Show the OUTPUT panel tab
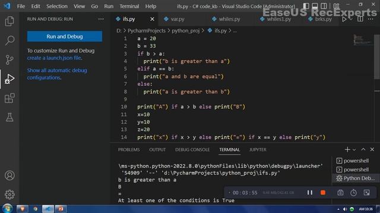380x213 pixels. click(x=157, y=150)
